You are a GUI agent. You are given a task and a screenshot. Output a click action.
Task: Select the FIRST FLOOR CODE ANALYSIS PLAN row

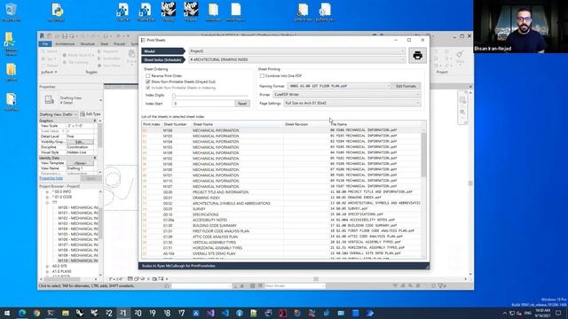(281, 231)
